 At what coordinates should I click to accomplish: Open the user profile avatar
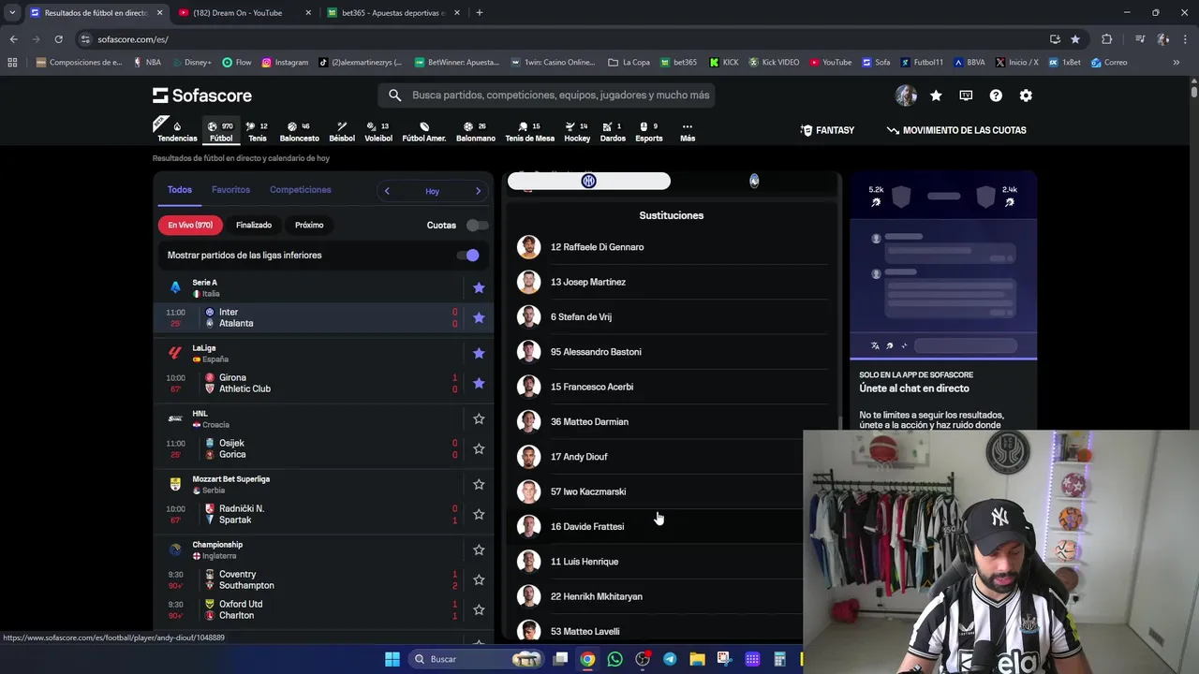click(906, 95)
